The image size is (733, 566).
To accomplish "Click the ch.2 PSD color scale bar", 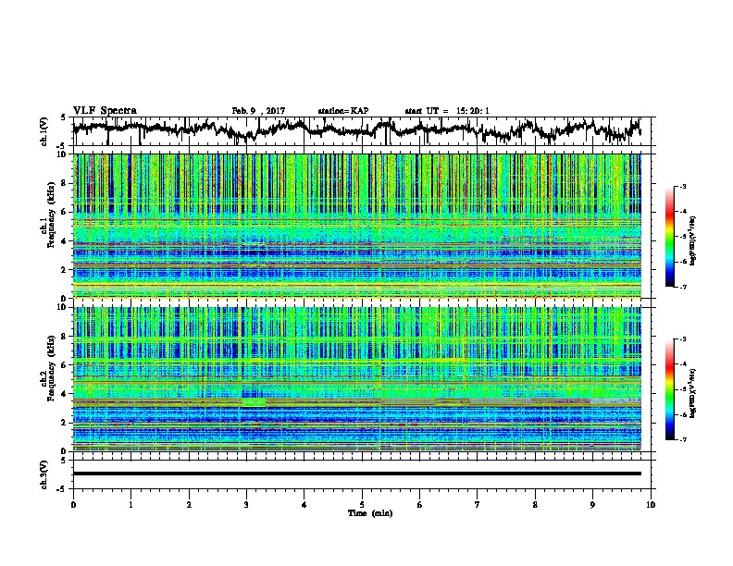I will [x=670, y=389].
